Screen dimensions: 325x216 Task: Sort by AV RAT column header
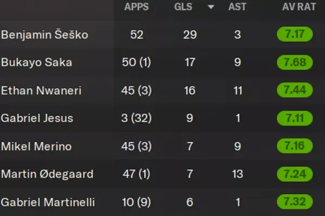coord(299,7)
